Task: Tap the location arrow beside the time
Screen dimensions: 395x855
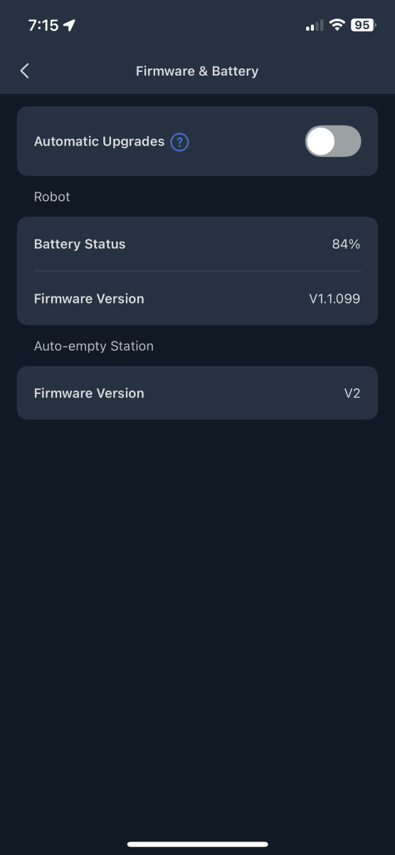Action: (69, 25)
